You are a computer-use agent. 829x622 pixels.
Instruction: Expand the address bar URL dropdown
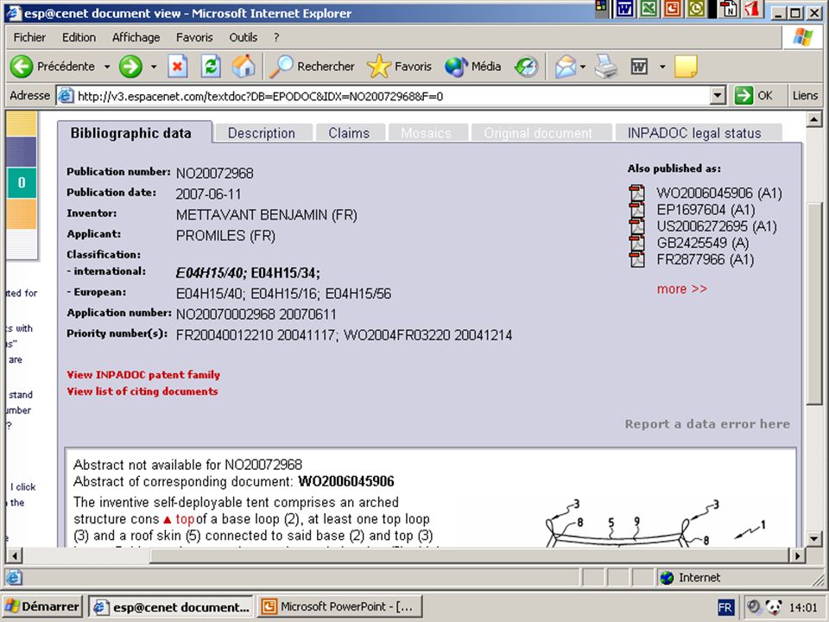[x=718, y=96]
